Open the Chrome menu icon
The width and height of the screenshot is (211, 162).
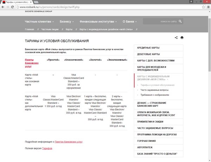208,7
